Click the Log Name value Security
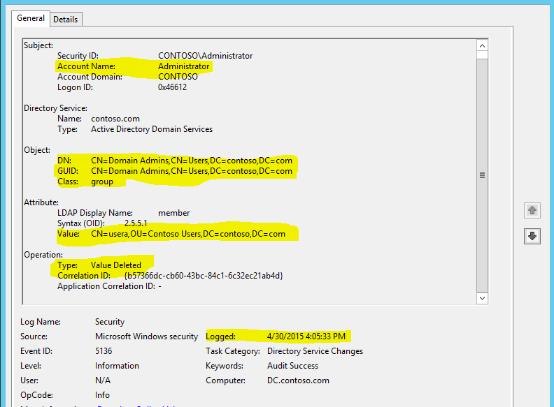The image size is (554, 407). (x=110, y=322)
